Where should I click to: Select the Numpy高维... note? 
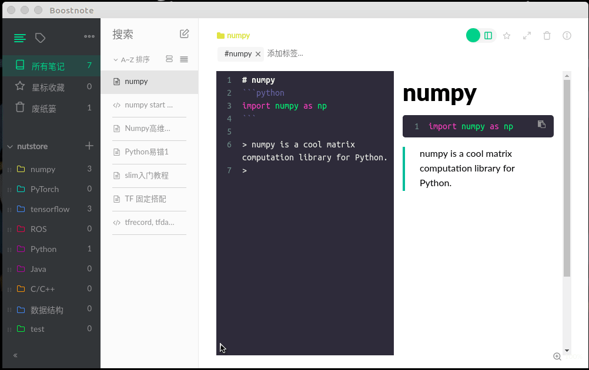click(149, 129)
